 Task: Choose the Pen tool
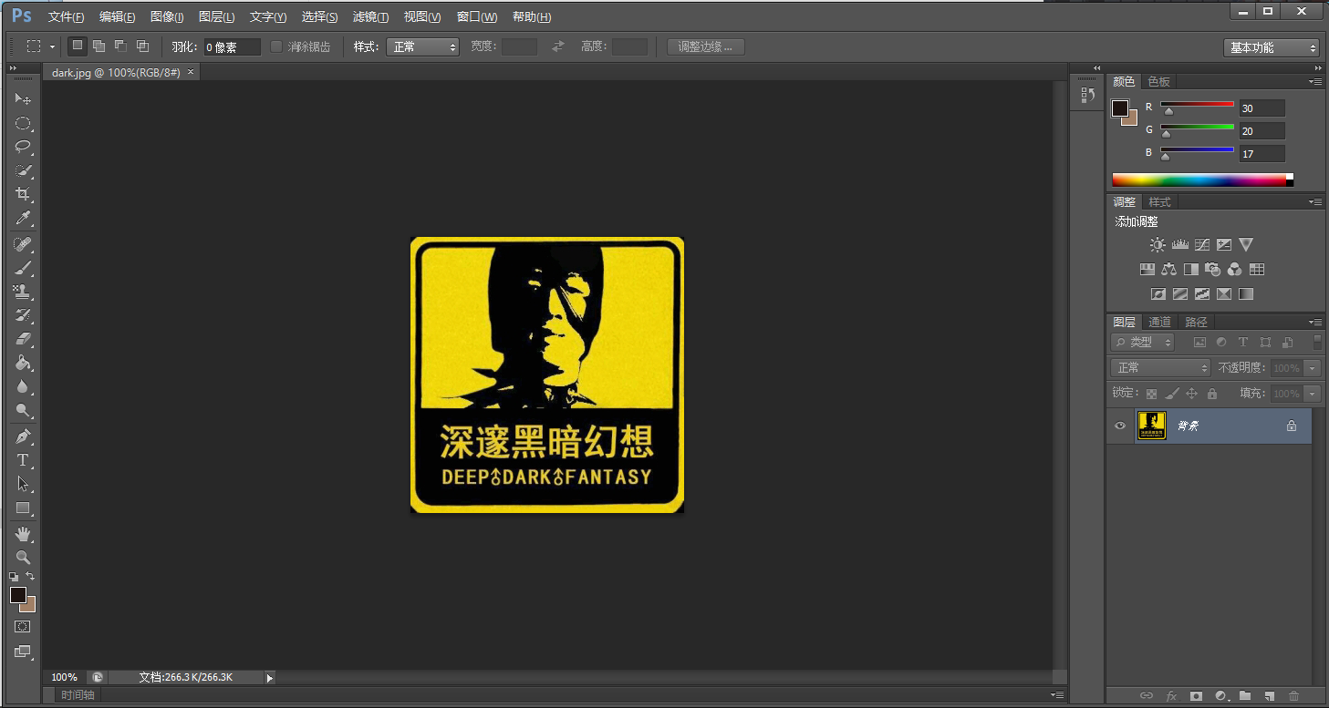(23, 436)
